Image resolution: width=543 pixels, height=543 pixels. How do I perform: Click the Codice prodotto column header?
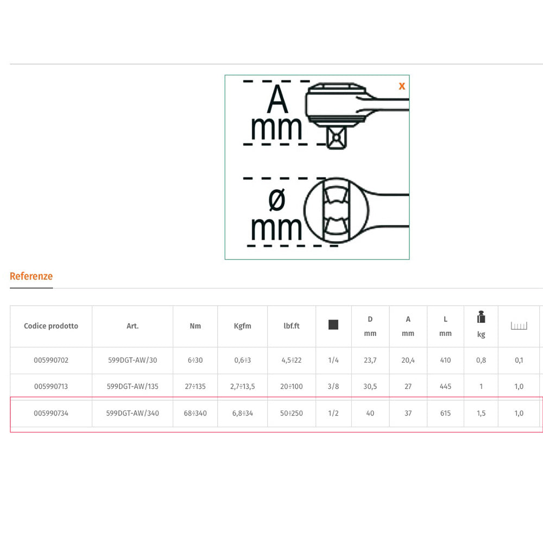coord(51,326)
